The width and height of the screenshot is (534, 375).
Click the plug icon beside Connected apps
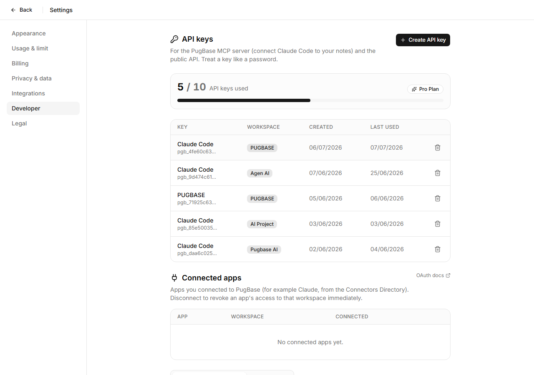[x=174, y=278]
